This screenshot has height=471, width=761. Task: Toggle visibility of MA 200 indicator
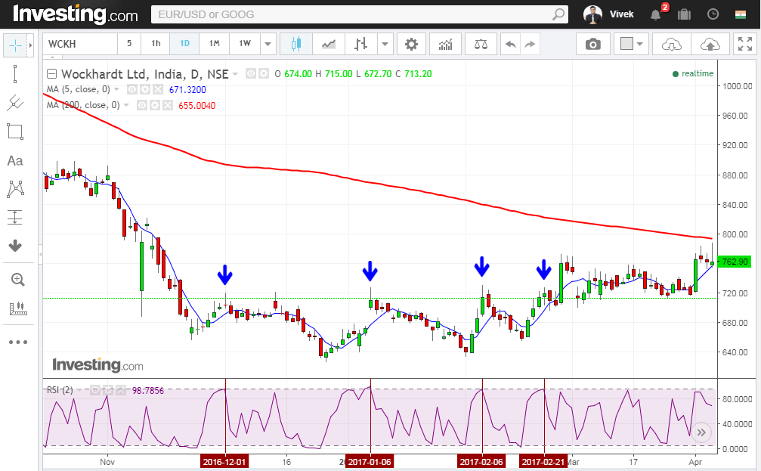tap(142, 105)
